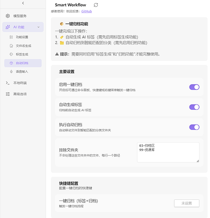Click the gear icon for 模型服务

click(x=8, y=16)
